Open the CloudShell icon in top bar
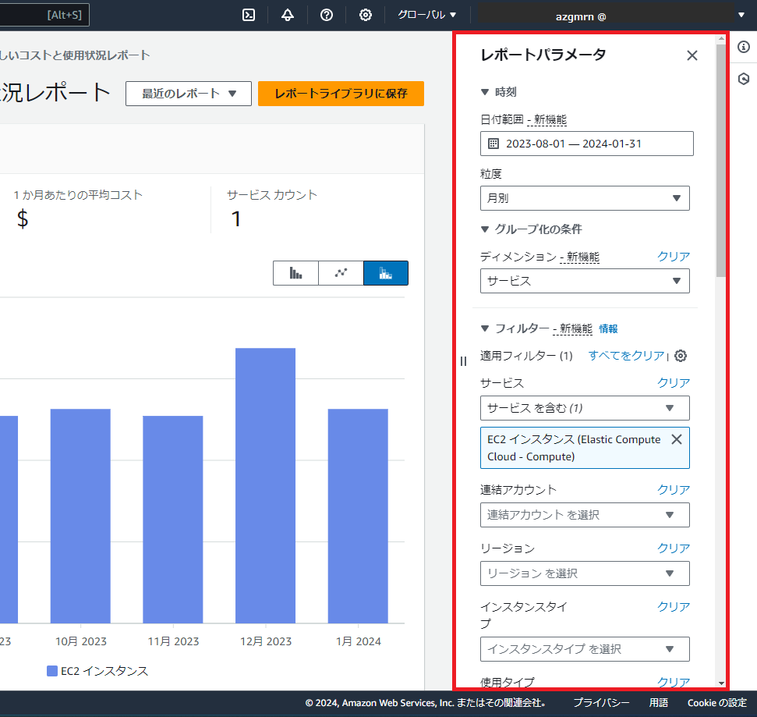This screenshot has height=717, width=757. click(x=248, y=14)
